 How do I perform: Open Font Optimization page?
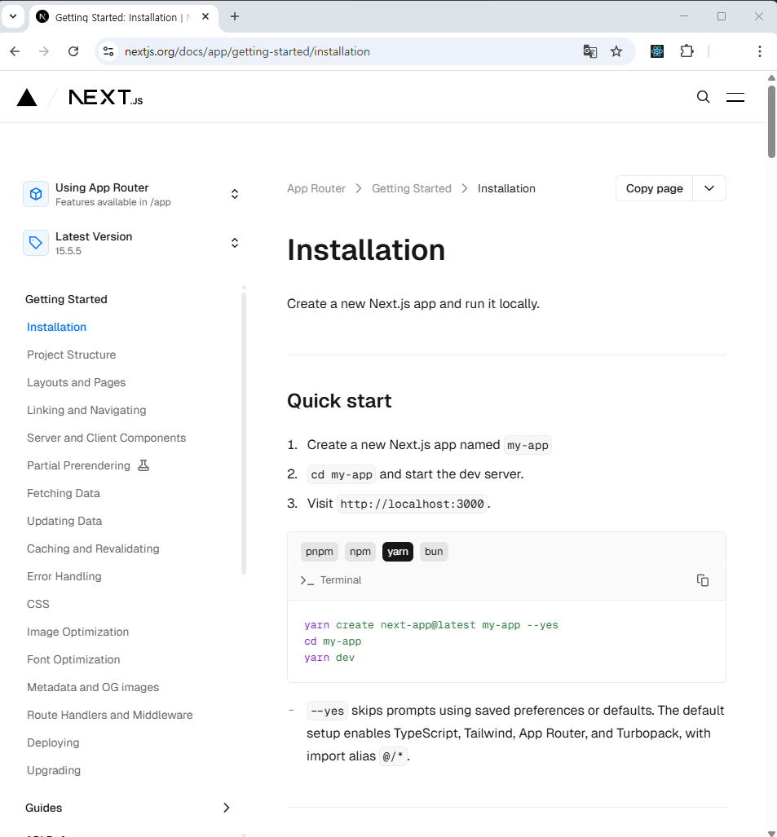[73, 660]
